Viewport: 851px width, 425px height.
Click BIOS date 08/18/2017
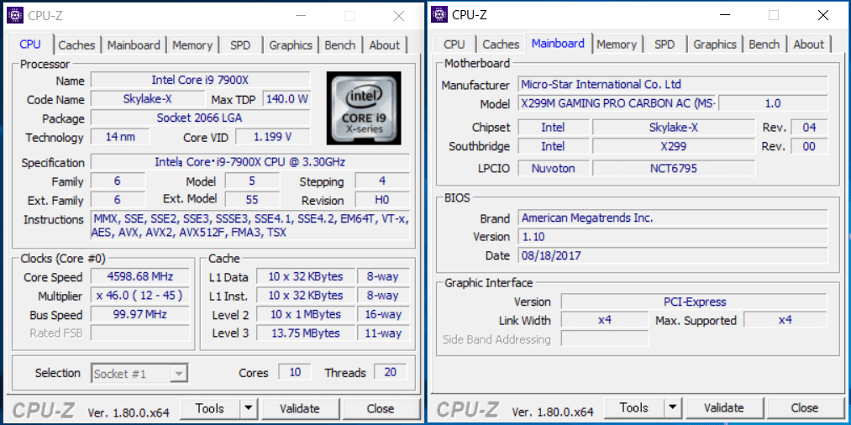(673, 255)
